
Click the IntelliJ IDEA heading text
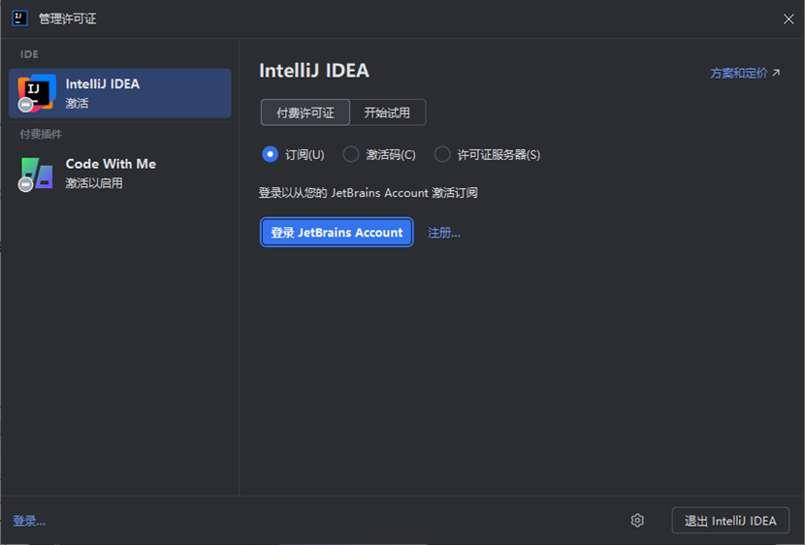[x=314, y=71]
